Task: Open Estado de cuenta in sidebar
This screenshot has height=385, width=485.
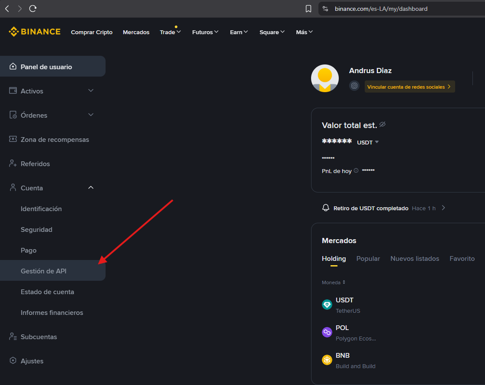Action: pyautogui.click(x=47, y=292)
